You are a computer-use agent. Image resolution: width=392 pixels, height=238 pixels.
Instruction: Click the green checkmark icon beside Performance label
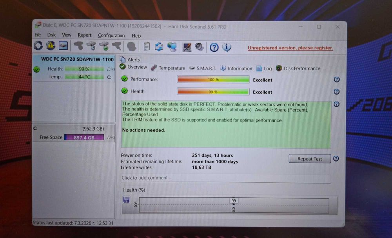pos(125,79)
